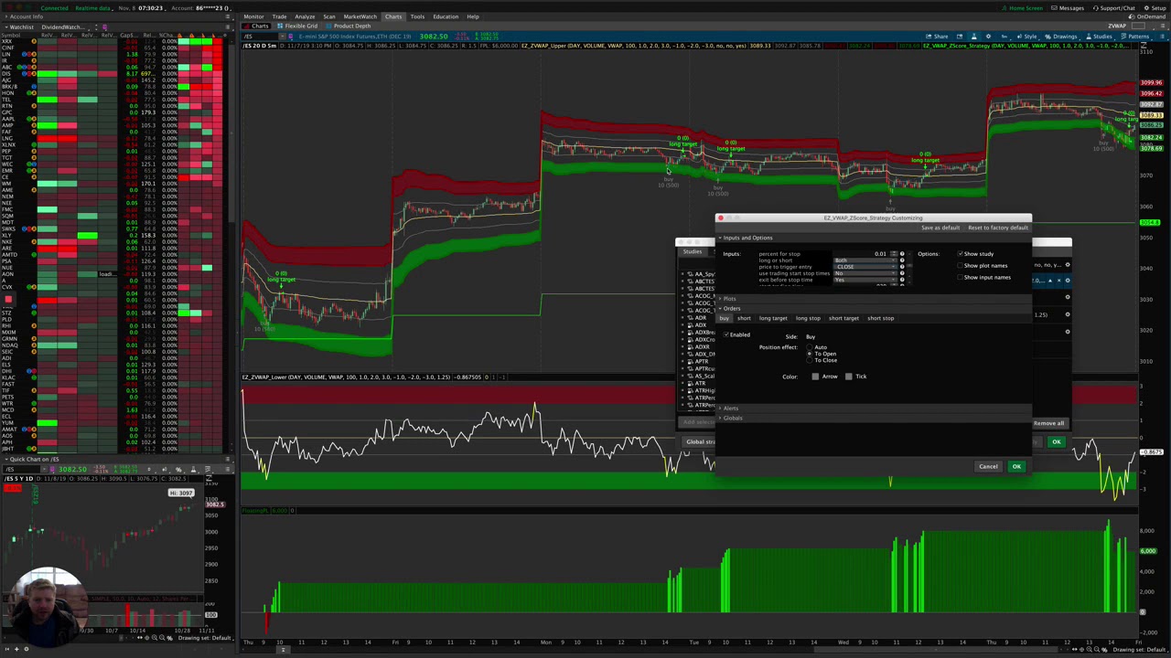This screenshot has width=1171, height=658.
Task: Open watchlist column settings gear
Action: [x=224, y=36]
